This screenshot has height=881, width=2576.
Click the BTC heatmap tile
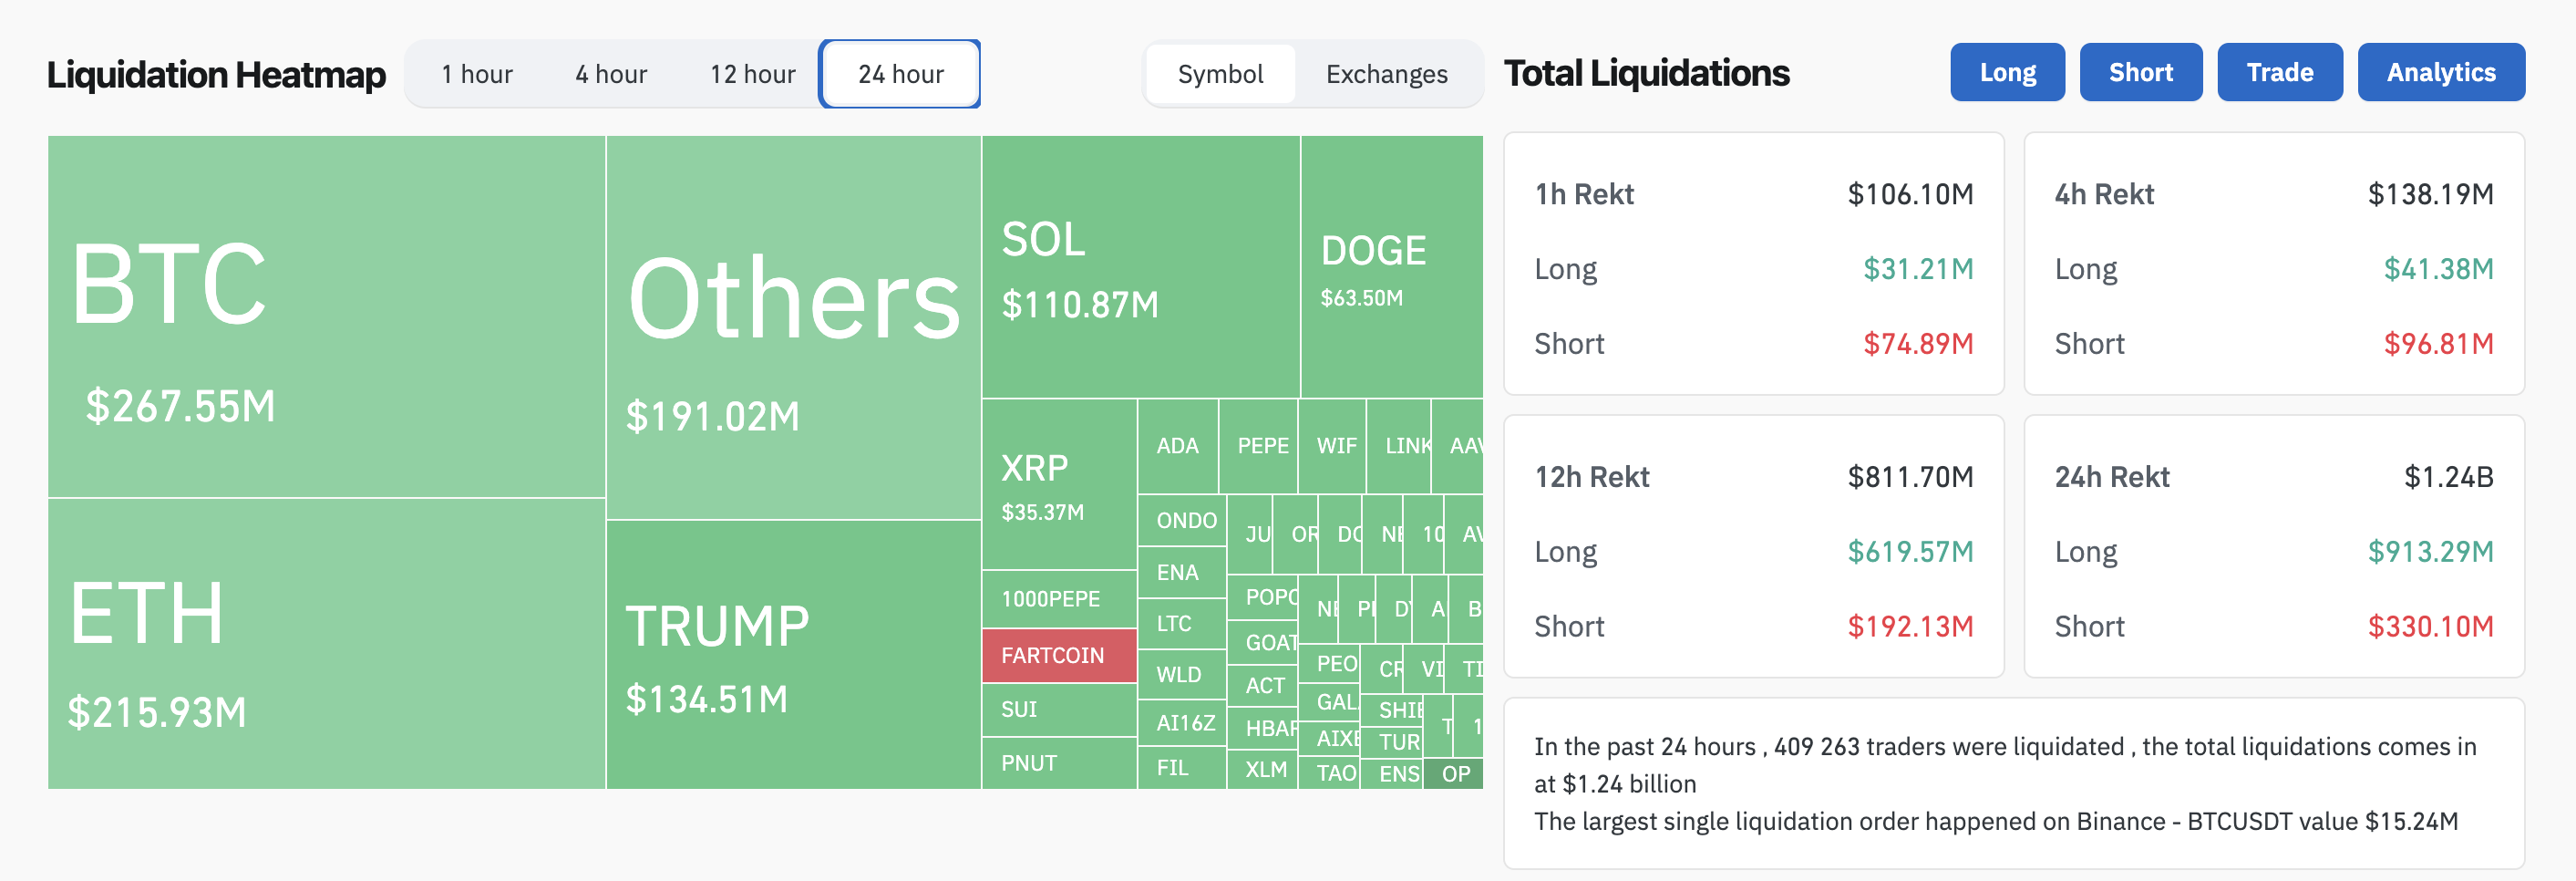point(326,316)
